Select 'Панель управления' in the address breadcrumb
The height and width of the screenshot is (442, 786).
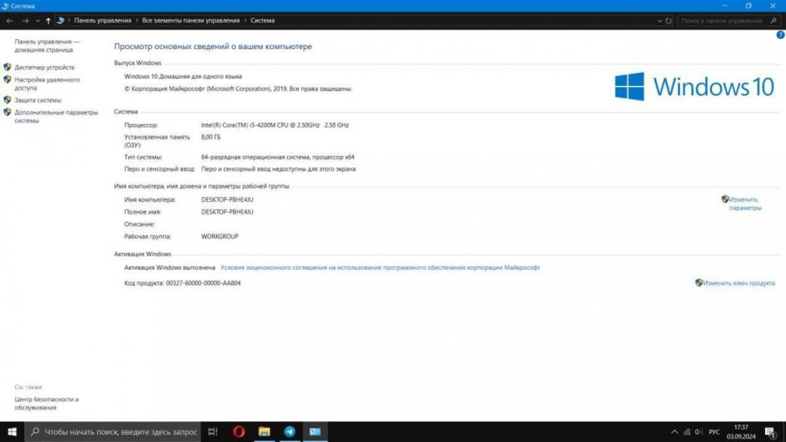pyautogui.click(x=103, y=20)
